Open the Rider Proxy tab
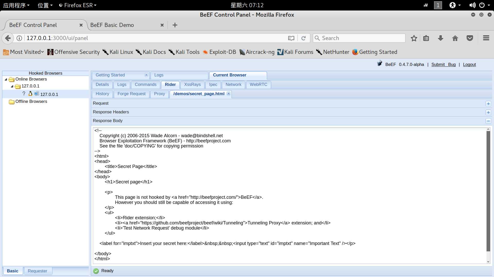Viewport: 494px width, 277px height. point(160,94)
